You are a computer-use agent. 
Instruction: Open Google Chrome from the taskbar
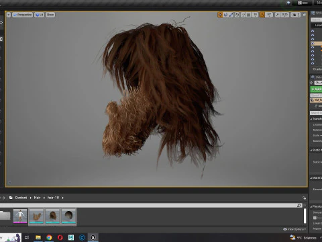click(x=49, y=237)
